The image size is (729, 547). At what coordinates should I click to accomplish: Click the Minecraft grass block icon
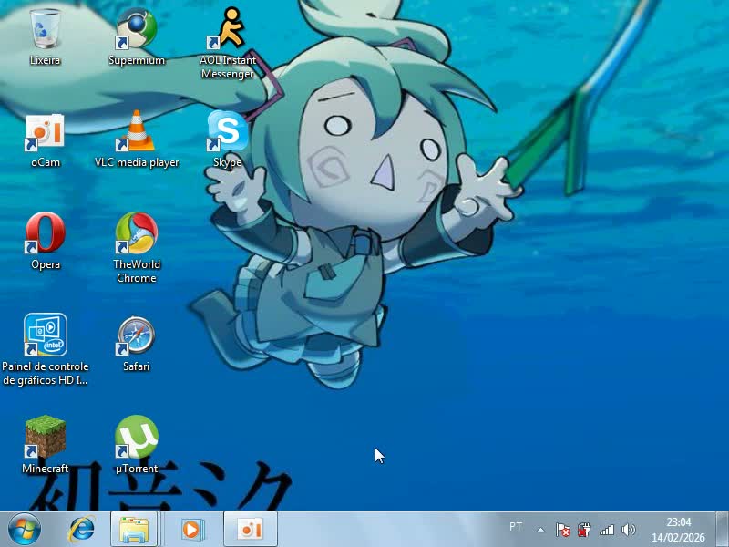[45, 439]
